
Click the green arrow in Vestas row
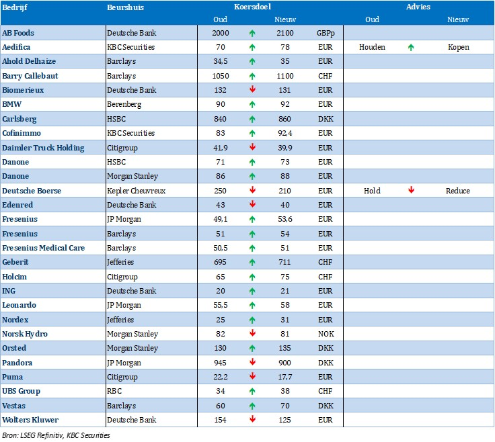click(x=252, y=406)
